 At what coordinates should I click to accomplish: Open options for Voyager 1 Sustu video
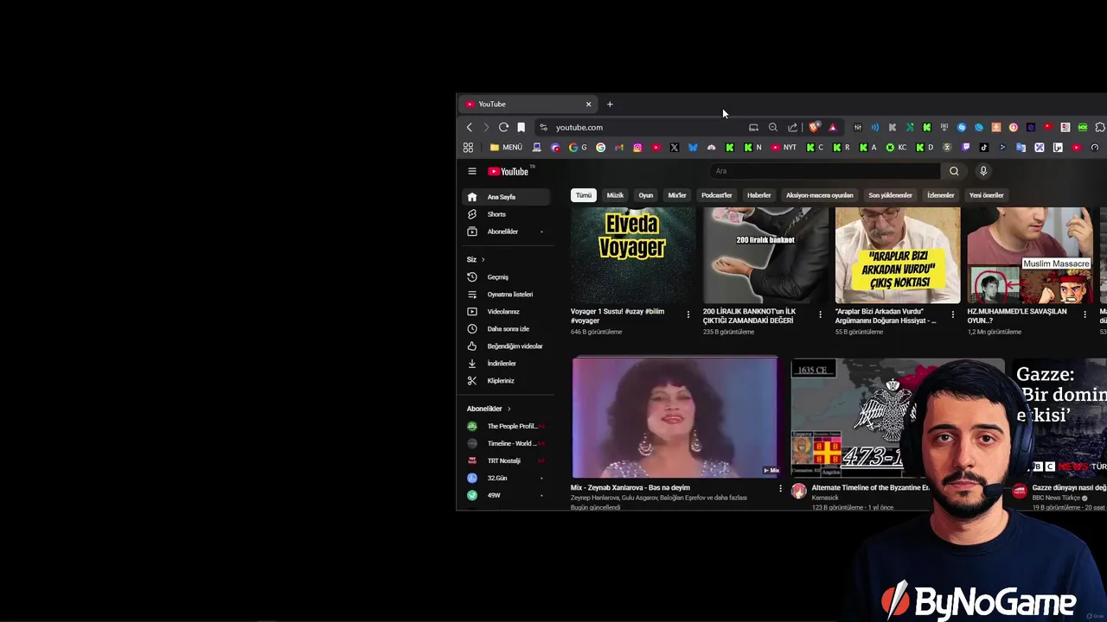click(x=688, y=314)
